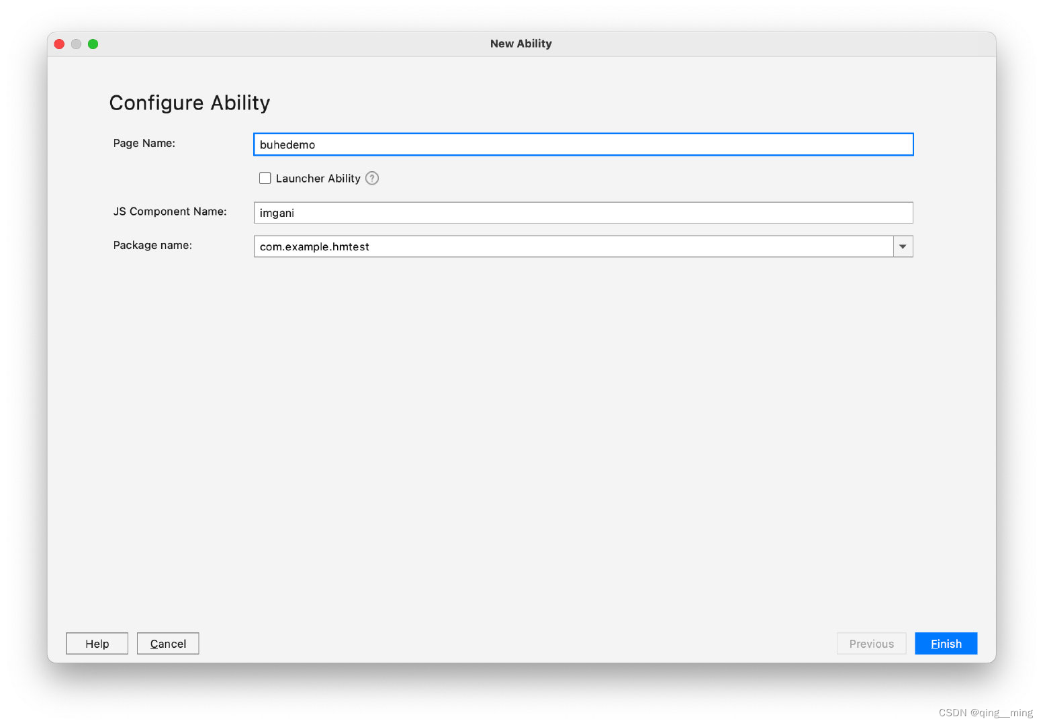Click the Launcher Ability label text
Screen dimensions: 1043x725
coord(318,179)
